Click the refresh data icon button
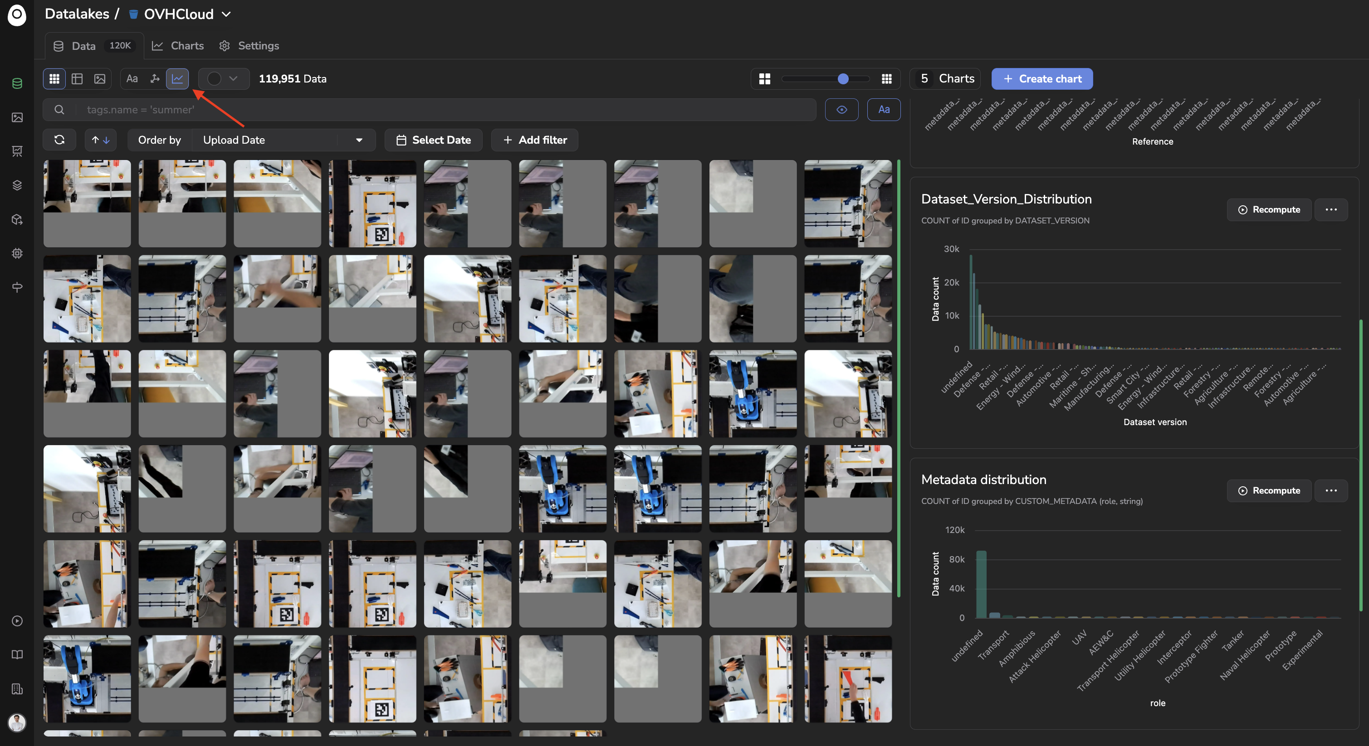1369x746 pixels. [59, 140]
